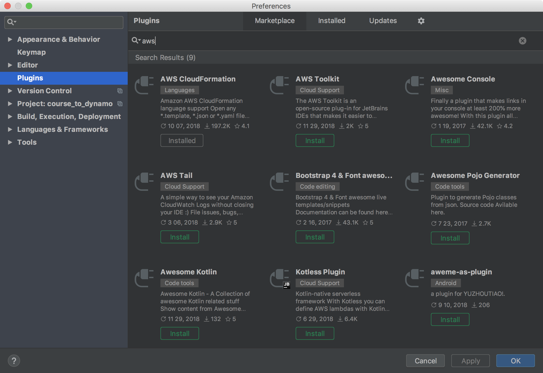Click Misc tag on Awesome Console
The height and width of the screenshot is (373, 543).
[442, 90]
